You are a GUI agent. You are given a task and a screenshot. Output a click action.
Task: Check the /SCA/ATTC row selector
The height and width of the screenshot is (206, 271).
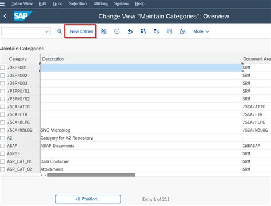tap(2, 107)
